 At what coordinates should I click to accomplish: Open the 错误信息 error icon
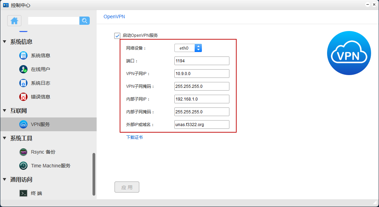tap(23, 97)
